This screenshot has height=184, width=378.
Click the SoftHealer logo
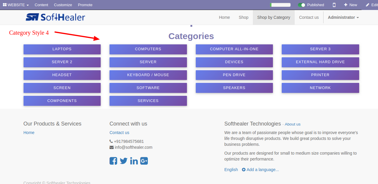tap(55, 17)
